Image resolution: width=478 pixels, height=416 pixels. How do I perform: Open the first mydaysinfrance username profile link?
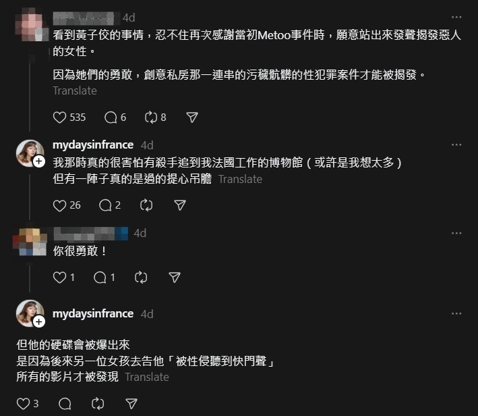click(x=93, y=145)
